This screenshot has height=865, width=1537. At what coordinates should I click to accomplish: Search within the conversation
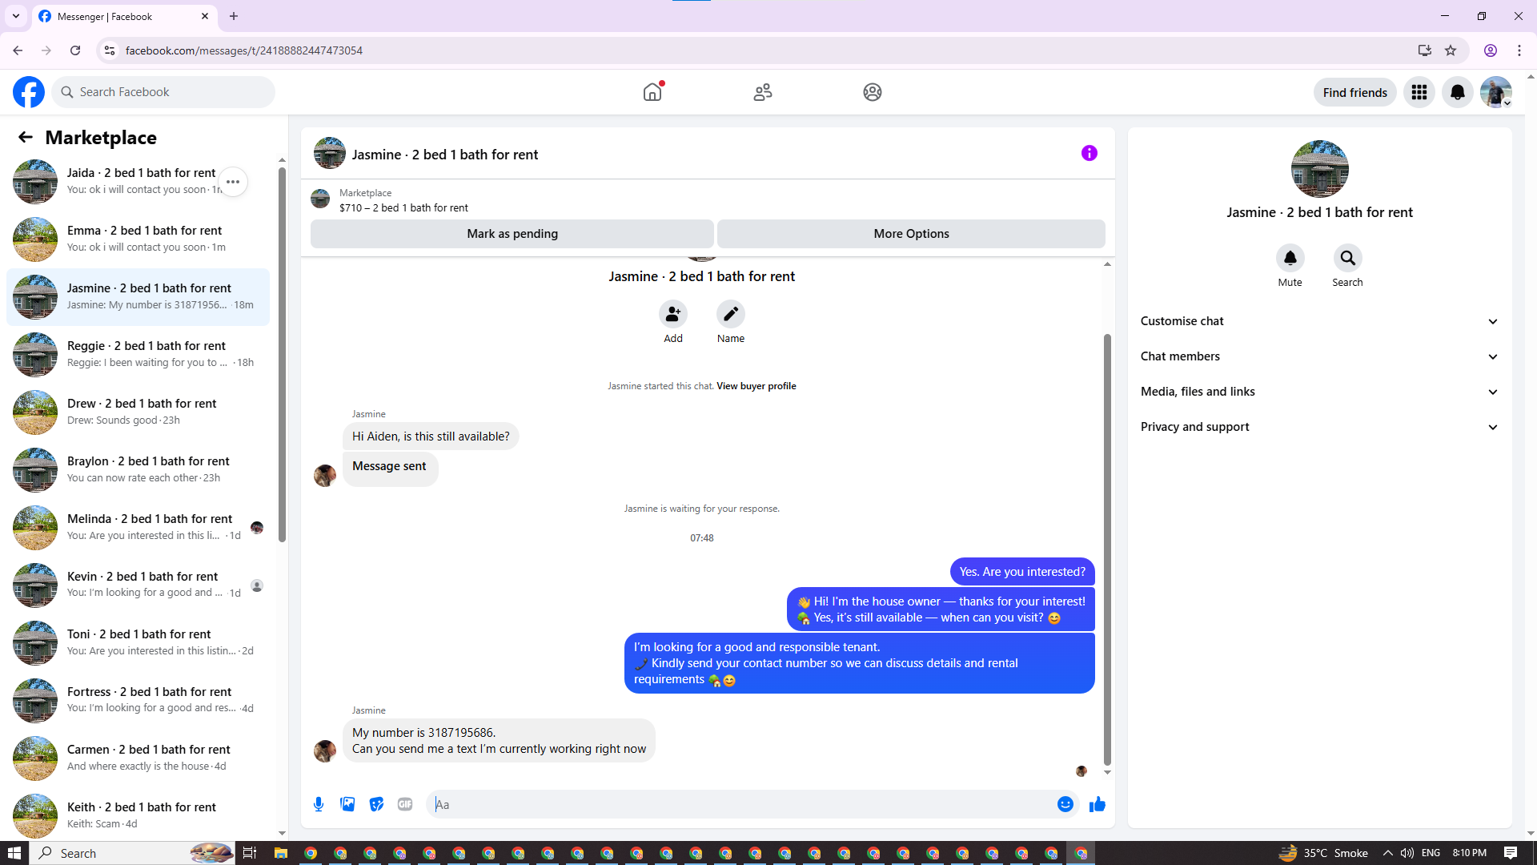[x=1348, y=258]
